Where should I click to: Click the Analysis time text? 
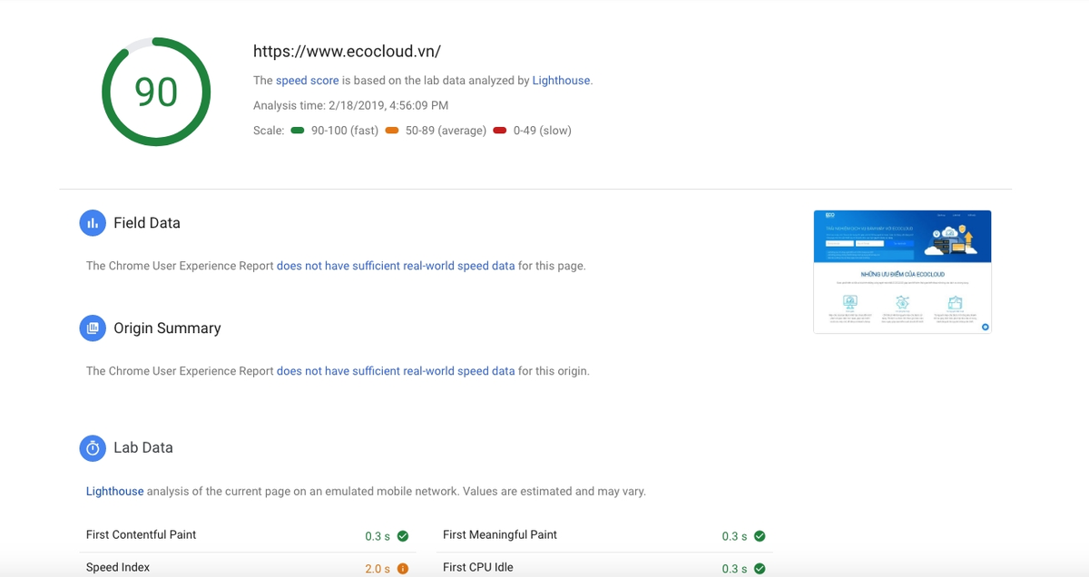point(350,106)
